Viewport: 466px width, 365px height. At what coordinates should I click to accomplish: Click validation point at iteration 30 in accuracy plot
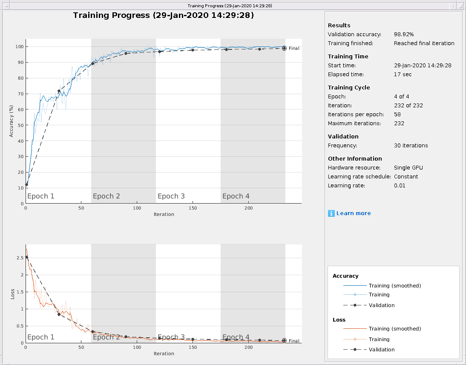click(x=59, y=91)
